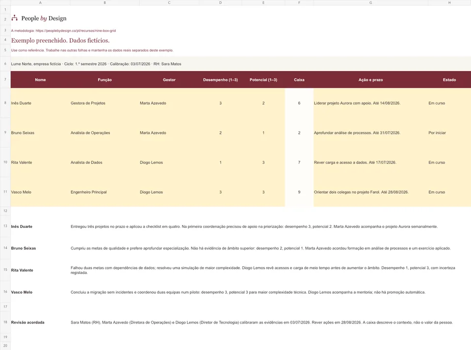Click the Desempenho (1–3) header

point(220,80)
